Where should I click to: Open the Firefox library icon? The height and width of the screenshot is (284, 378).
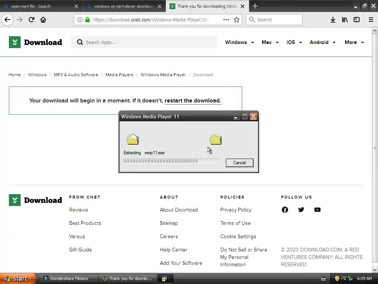[x=345, y=20]
